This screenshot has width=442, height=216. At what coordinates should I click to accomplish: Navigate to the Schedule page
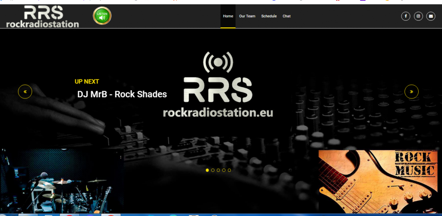click(269, 16)
